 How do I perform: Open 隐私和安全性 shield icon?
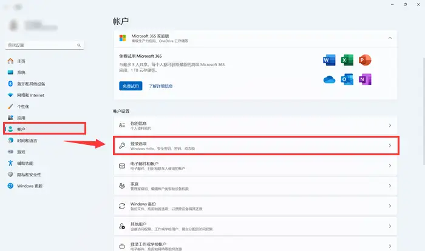coord(10,175)
